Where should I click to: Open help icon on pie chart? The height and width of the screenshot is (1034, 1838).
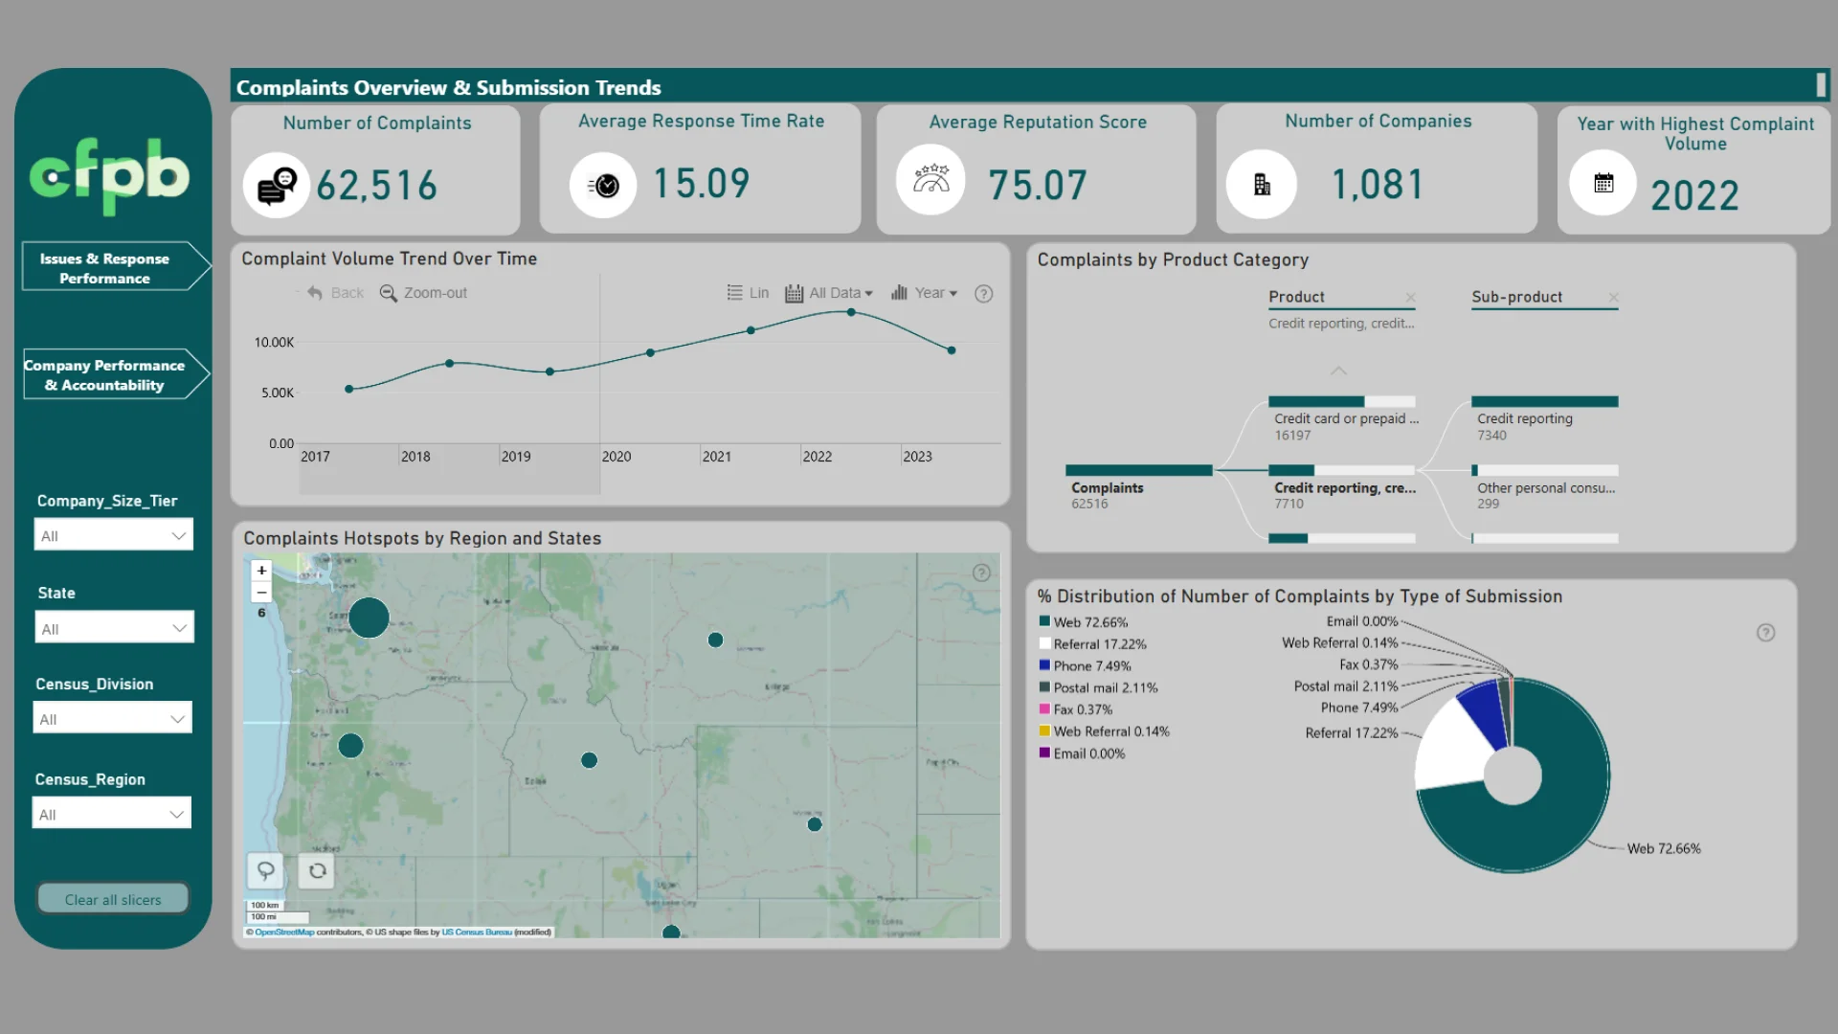[1765, 633]
